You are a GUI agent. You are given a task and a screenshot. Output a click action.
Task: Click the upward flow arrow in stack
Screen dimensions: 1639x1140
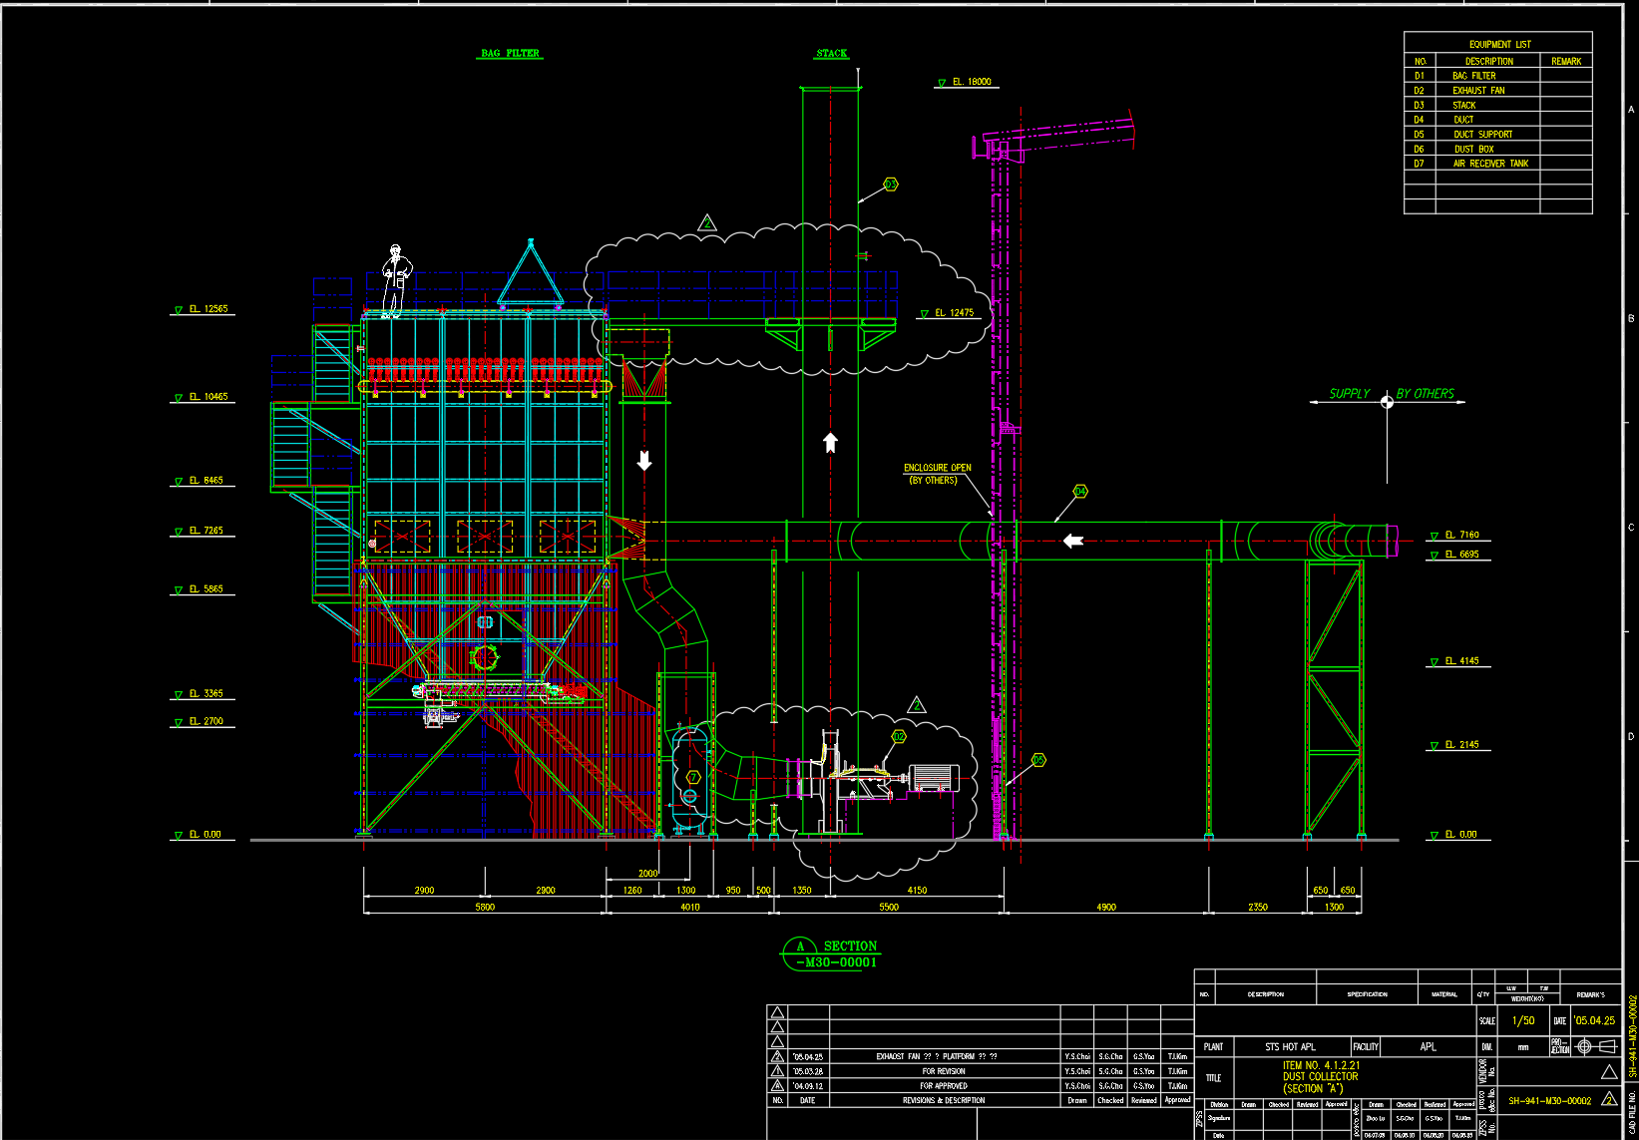click(x=830, y=442)
